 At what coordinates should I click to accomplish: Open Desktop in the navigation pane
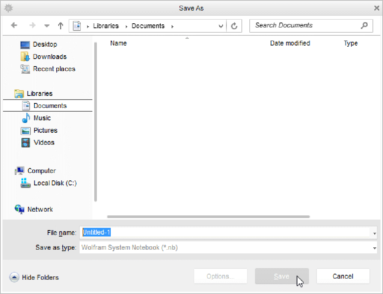[x=45, y=44]
